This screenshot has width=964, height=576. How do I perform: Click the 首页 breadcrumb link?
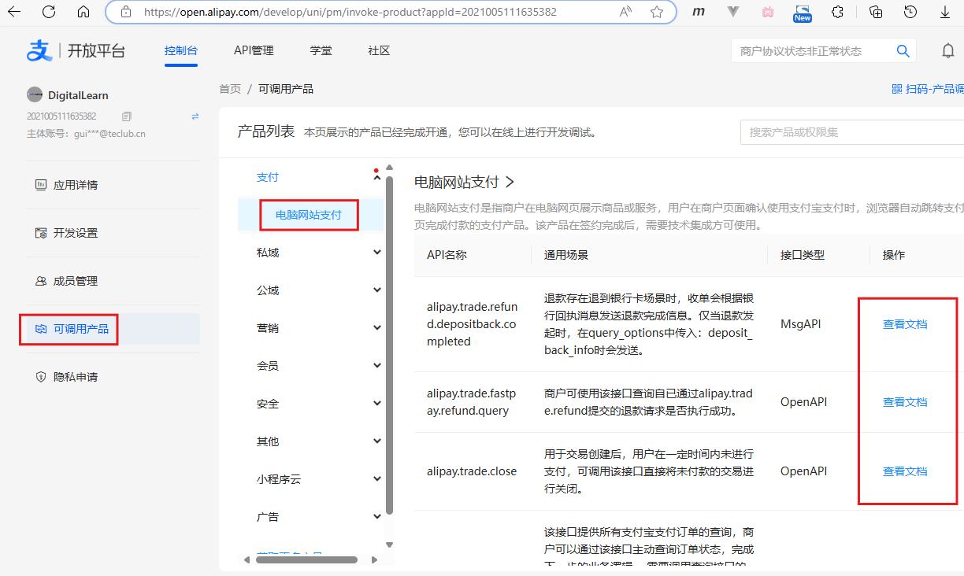(x=230, y=89)
